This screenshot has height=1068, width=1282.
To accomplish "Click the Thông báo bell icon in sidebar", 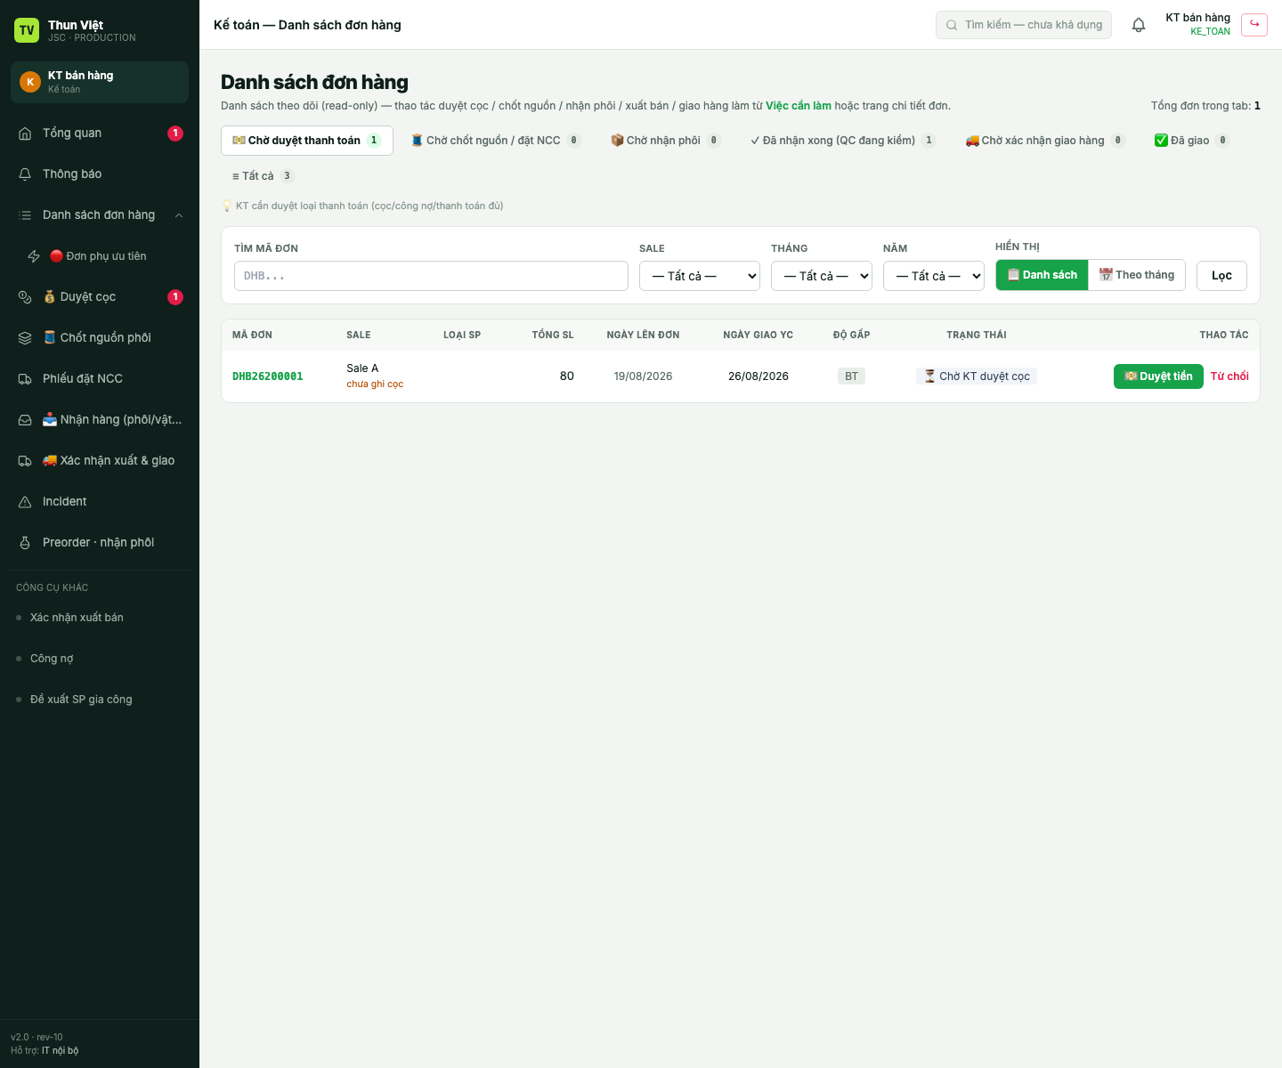I will pyautogui.click(x=25, y=174).
